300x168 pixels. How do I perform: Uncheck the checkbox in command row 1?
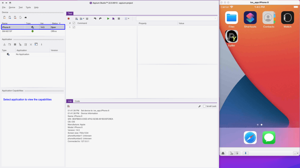point(74,27)
